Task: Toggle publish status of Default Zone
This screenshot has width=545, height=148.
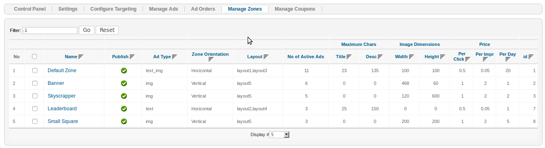Action: click(124, 71)
